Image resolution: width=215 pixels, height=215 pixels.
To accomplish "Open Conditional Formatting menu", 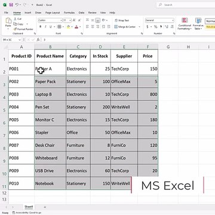I will pos(185,24).
